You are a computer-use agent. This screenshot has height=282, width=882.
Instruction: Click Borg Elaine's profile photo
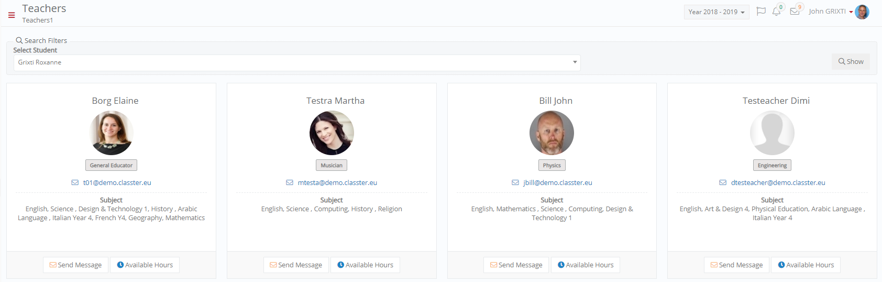click(112, 133)
